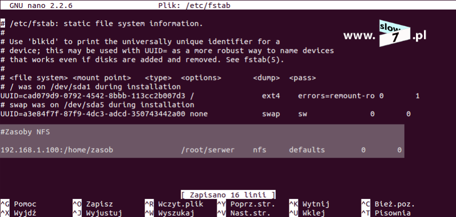
Task: Click the Plik: /etc/fstab title bar text
Action: point(194,5)
